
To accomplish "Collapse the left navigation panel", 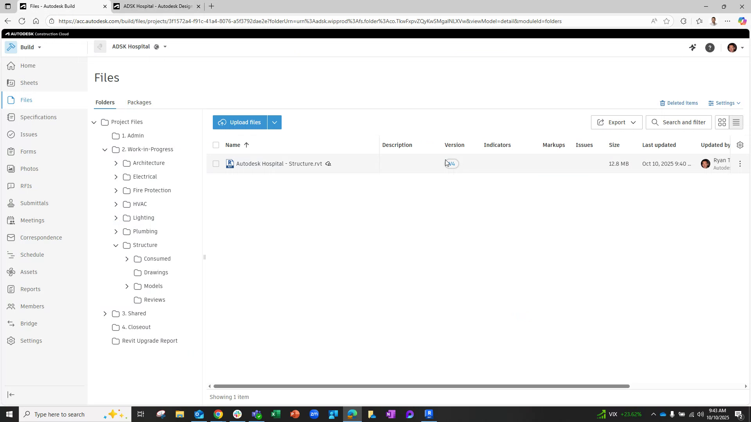I will click(x=11, y=395).
